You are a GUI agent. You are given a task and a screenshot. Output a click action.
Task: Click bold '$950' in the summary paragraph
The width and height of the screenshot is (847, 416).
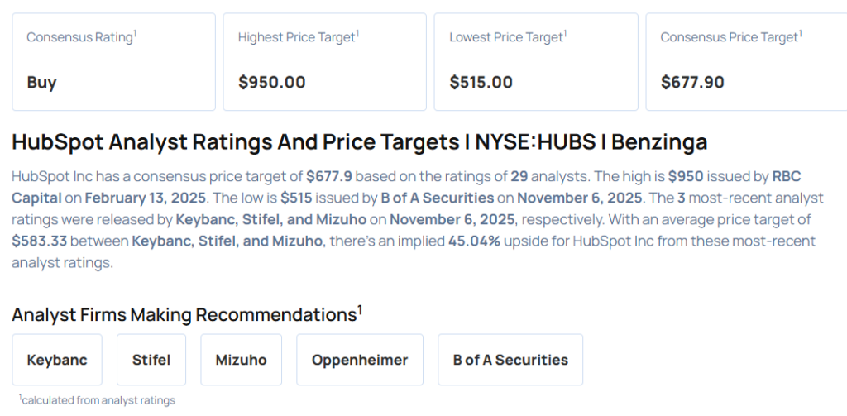point(684,176)
